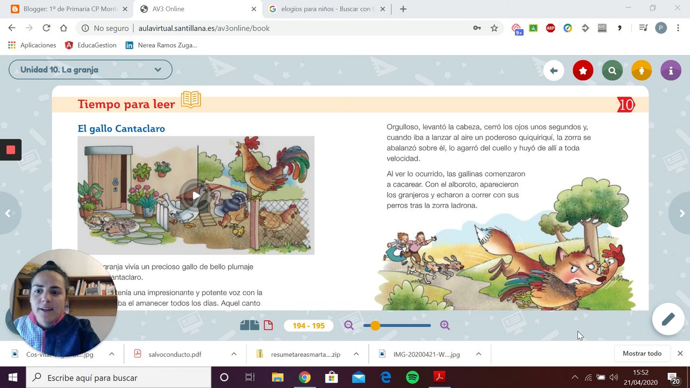This screenshot has height=388, width=690.
Task: Show hidden system tray icons
Action: click(x=575, y=378)
